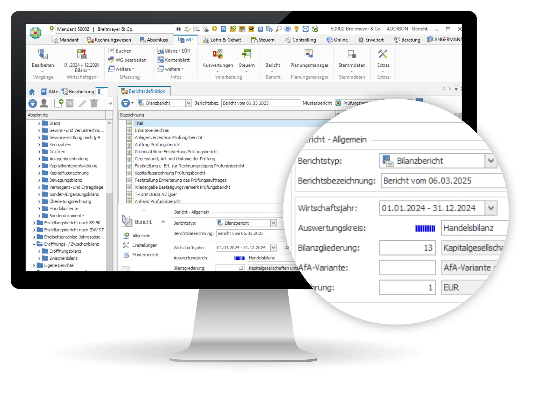Click the binoculars icon next to the Mandant field
Image resolution: width=539 pixels, height=404 pixels.
179,29
